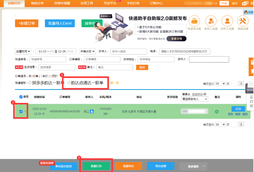Click the +新建订单 button
254x172 pixels.
(x=27, y=23)
